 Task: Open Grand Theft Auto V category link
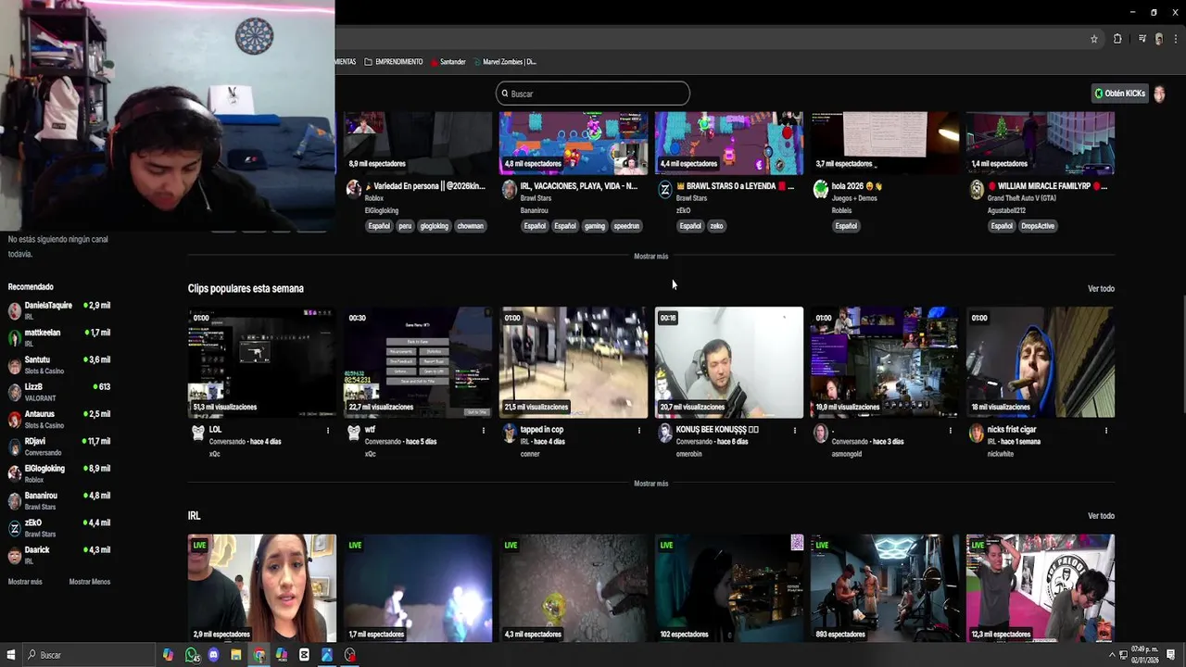coord(1021,198)
